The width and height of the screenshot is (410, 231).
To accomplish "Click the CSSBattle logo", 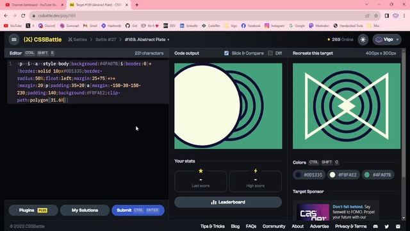I will (x=43, y=40).
